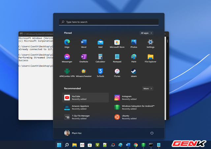Viewport: 211px width, 149px height.
Task: Open the Photos app
Action: [134, 44]
